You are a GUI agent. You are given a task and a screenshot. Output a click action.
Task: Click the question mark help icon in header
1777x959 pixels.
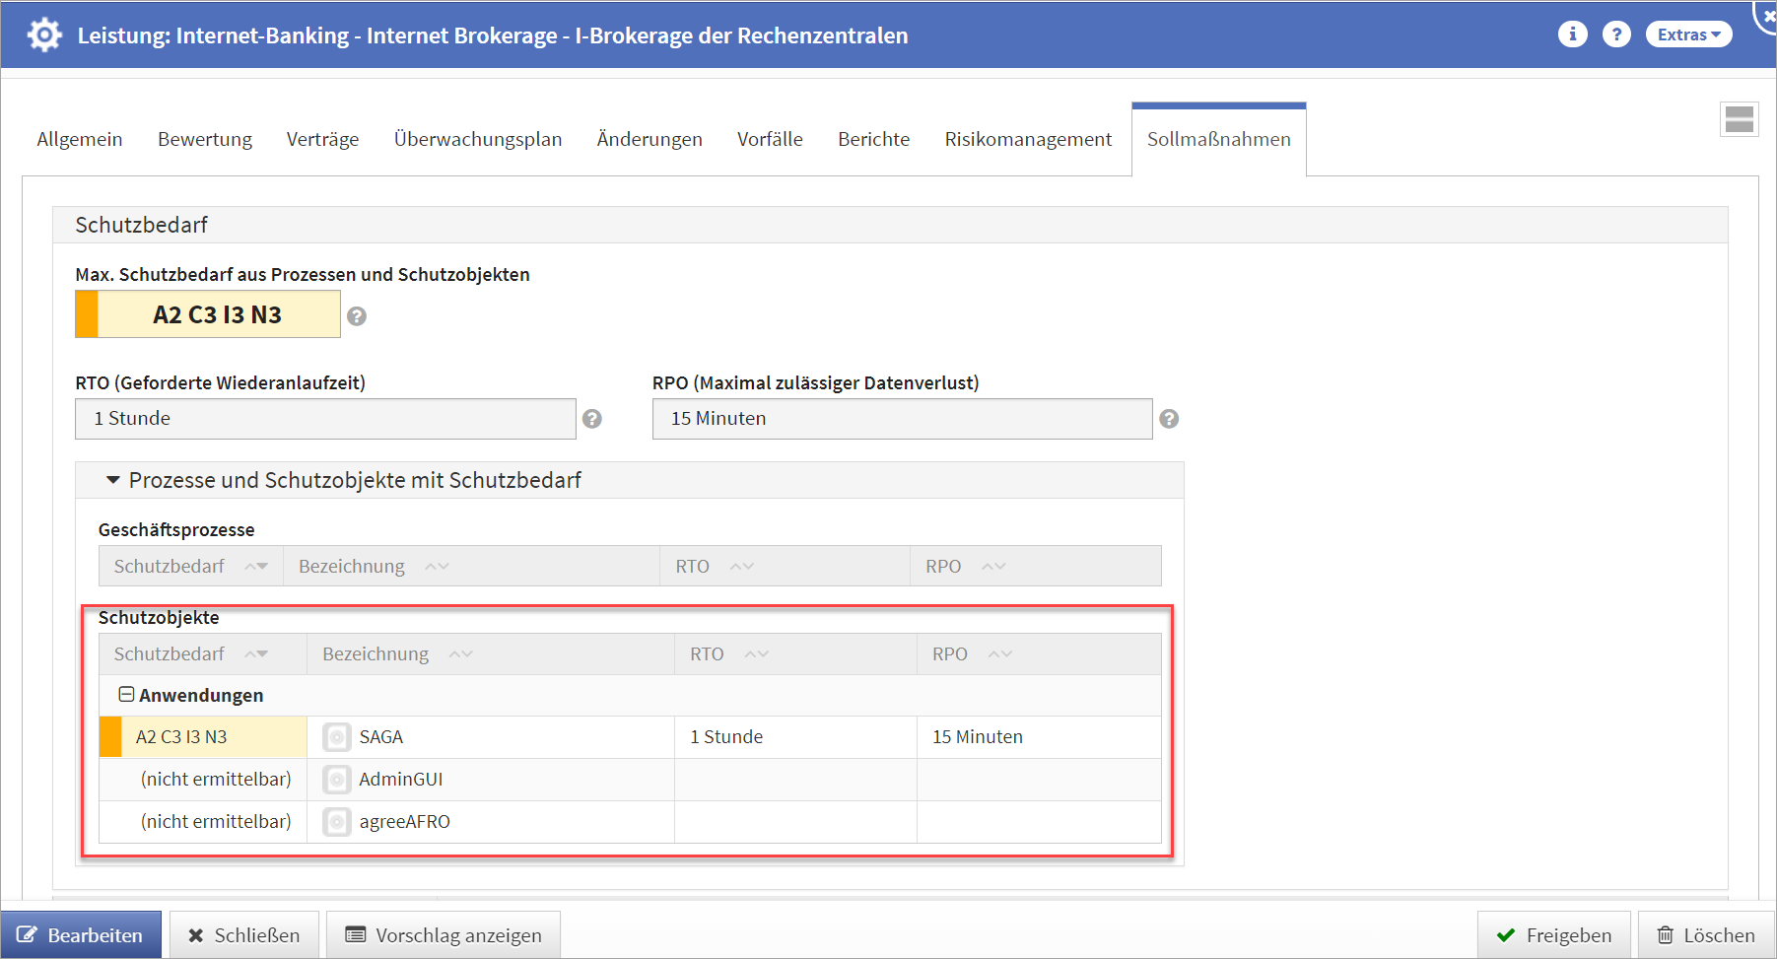tap(1616, 34)
